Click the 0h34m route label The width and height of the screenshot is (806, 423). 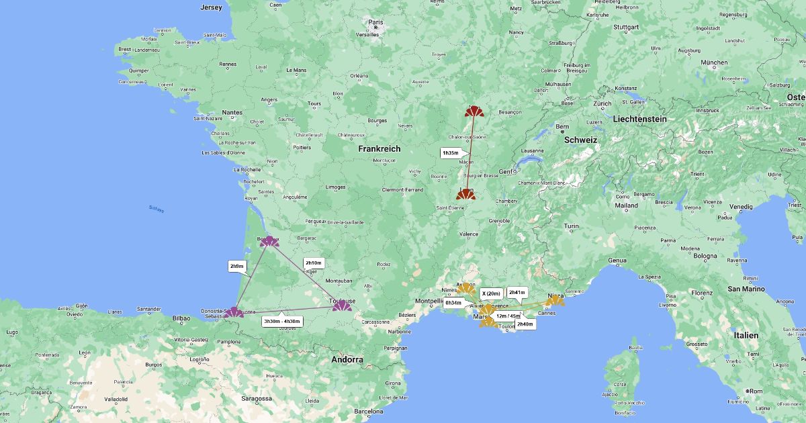tap(453, 303)
